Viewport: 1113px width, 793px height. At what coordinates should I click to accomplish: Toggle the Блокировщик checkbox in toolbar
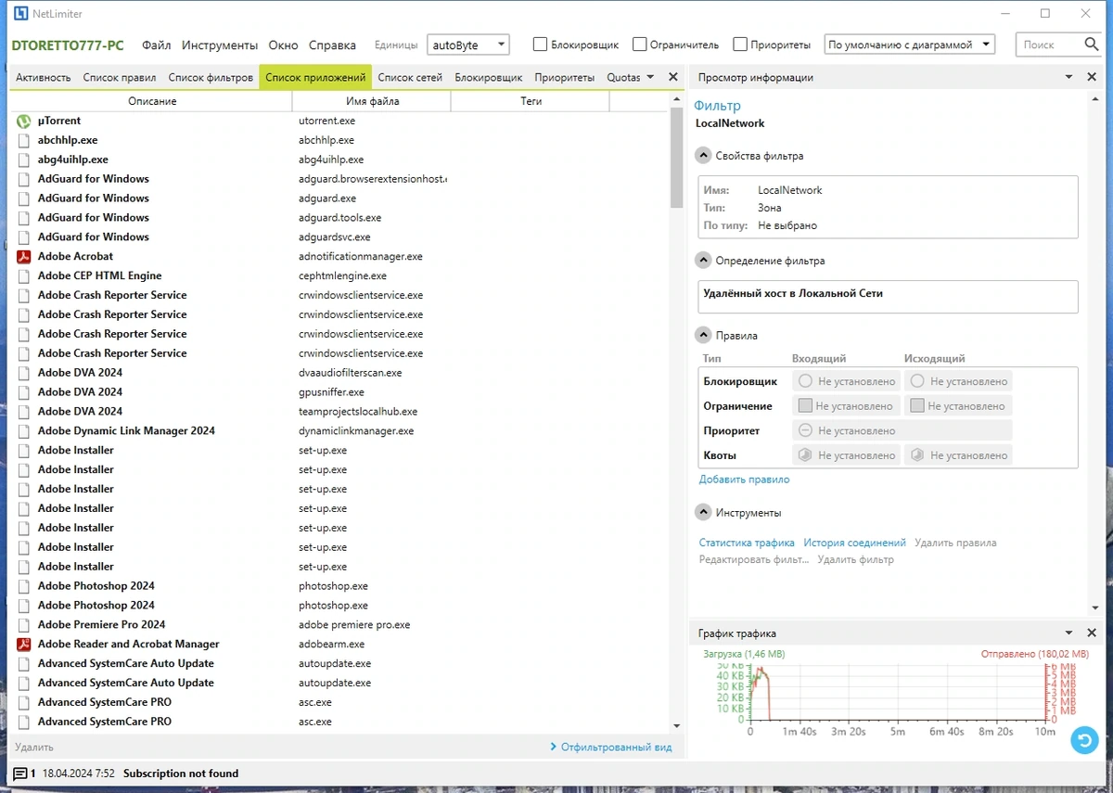540,44
